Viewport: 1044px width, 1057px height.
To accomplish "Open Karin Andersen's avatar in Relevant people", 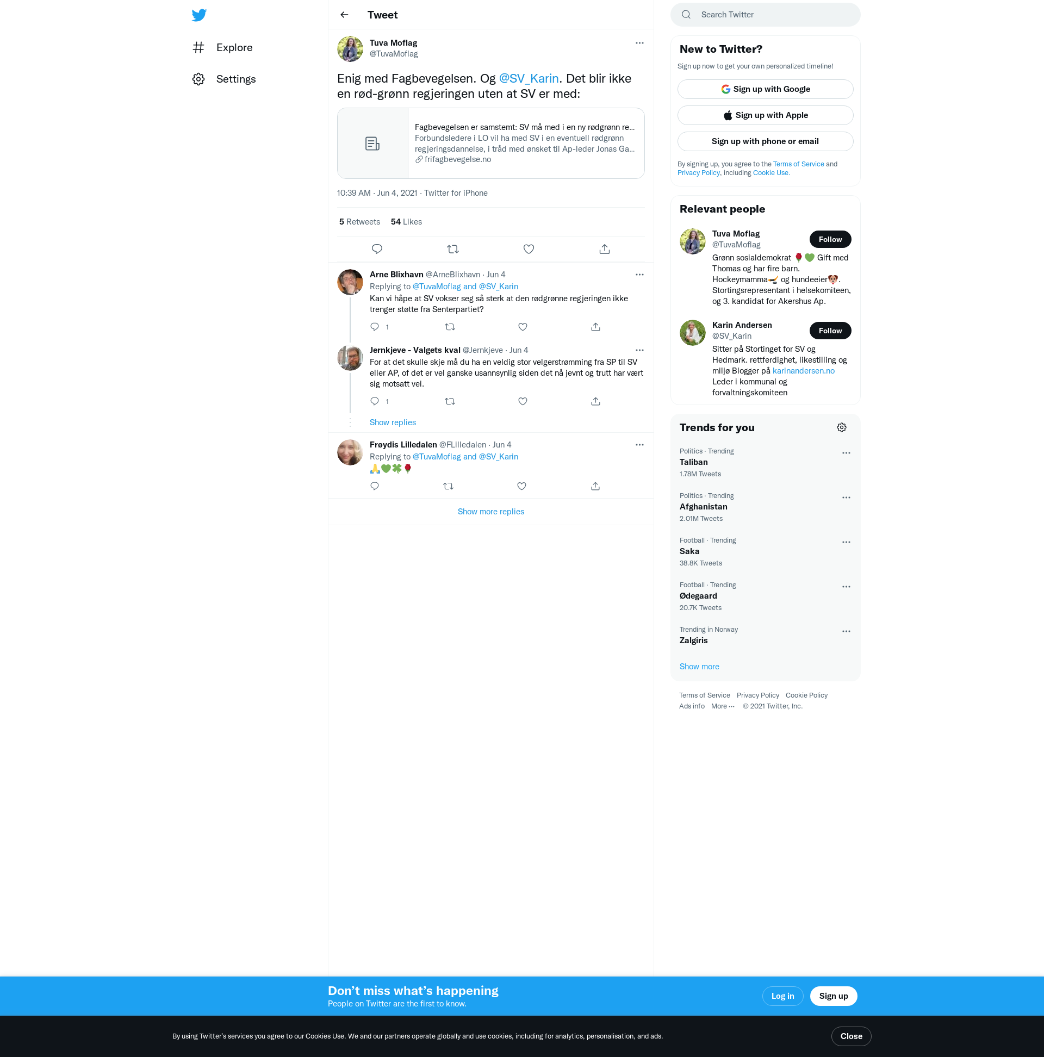I will tap(692, 333).
